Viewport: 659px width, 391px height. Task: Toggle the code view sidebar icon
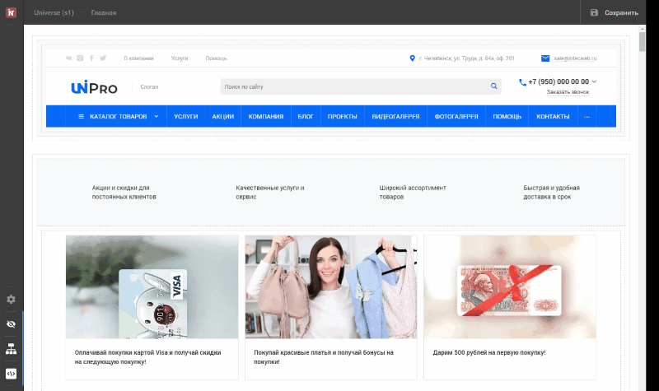[x=11, y=373]
